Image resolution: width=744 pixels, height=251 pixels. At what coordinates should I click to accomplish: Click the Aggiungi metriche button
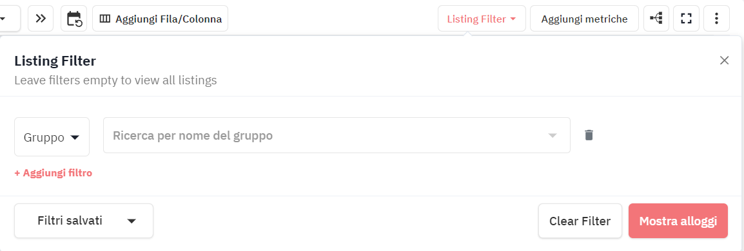[x=584, y=19]
